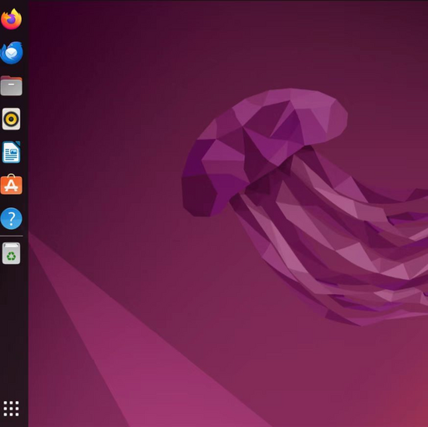Viewport: 428px width, 427px height.
Task: Open the Files manager in the dock
Action: 12,86
